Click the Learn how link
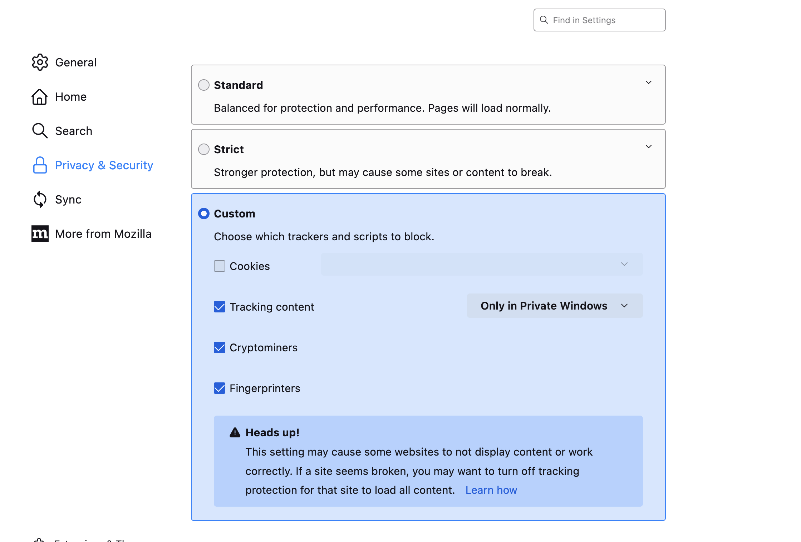801x542 pixels. [x=491, y=490]
